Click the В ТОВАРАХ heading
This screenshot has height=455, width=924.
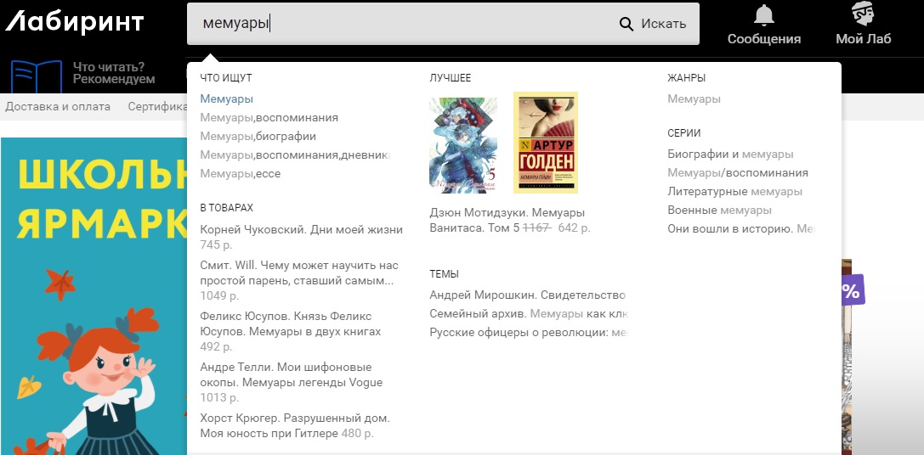227,208
